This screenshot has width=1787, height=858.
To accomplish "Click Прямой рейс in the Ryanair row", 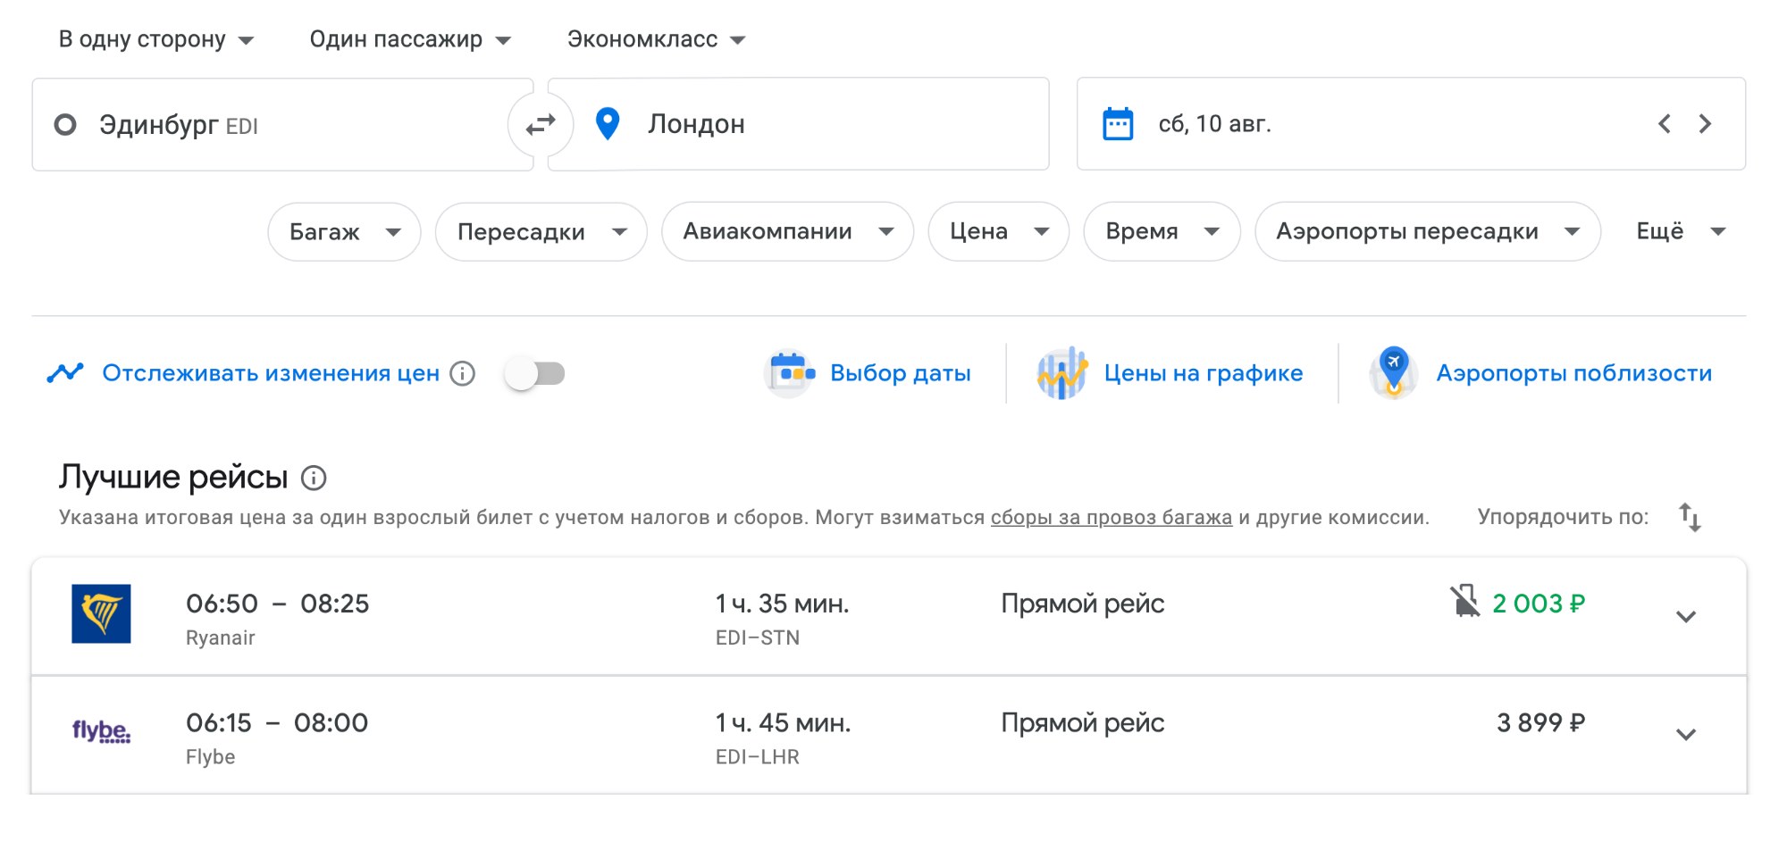I will click(1083, 604).
